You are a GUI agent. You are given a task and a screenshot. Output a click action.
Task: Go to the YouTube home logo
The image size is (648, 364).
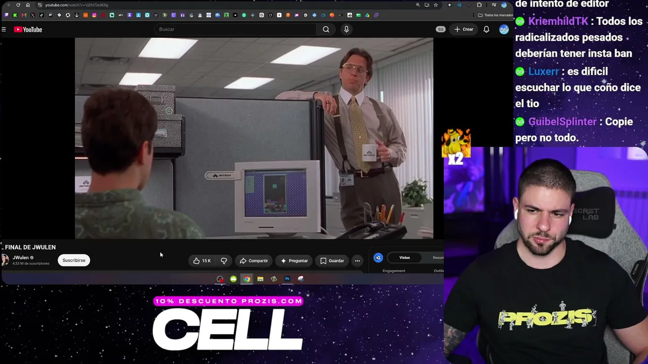coord(28,29)
